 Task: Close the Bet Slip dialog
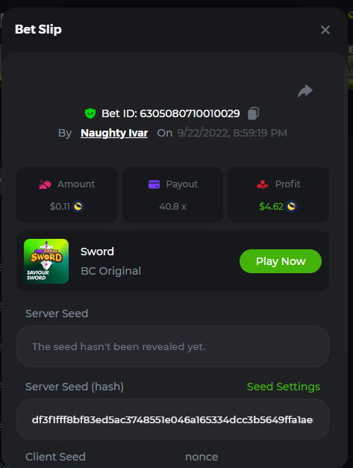tap(325, 30)
